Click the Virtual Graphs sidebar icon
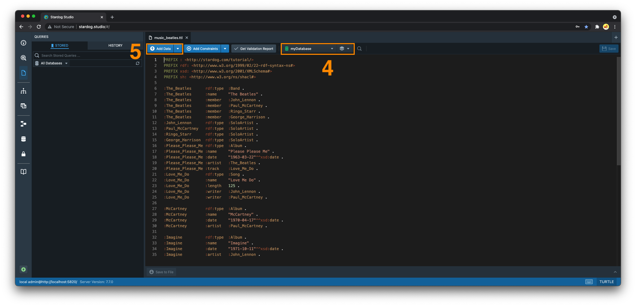Screen dimensions: 636x306 tap(23, 124)
